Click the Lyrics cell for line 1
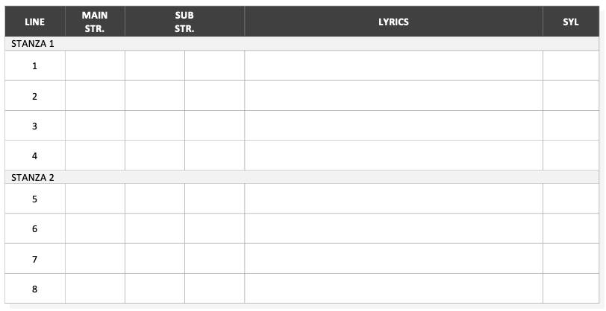Screen dimensions: 606x311 tap(393, 65)
